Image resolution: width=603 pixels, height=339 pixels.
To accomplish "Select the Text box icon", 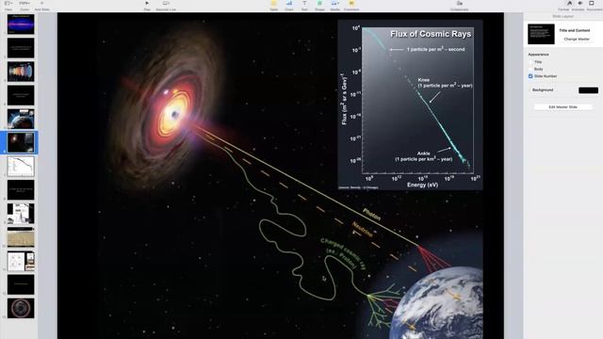I will pyautogui.click(x=304, y=3).
